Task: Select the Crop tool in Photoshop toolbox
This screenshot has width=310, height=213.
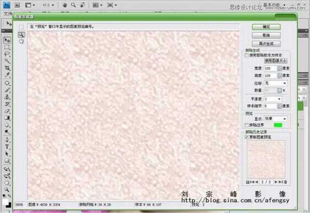Action: click(x=7, y=68)
